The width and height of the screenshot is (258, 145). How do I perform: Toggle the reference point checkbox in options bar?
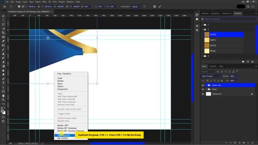coord(19,6)
